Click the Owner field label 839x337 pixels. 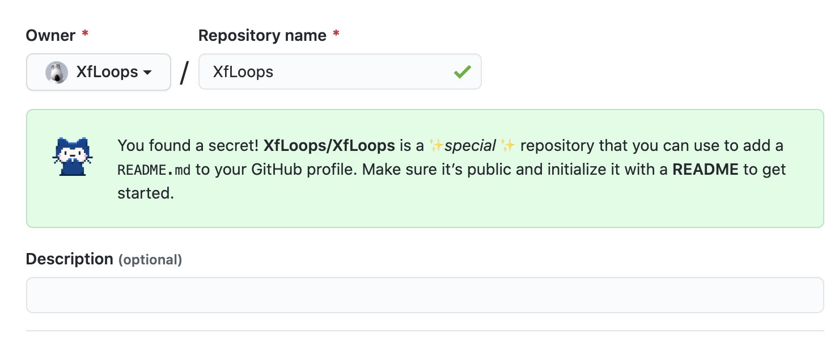click(50, 36)
